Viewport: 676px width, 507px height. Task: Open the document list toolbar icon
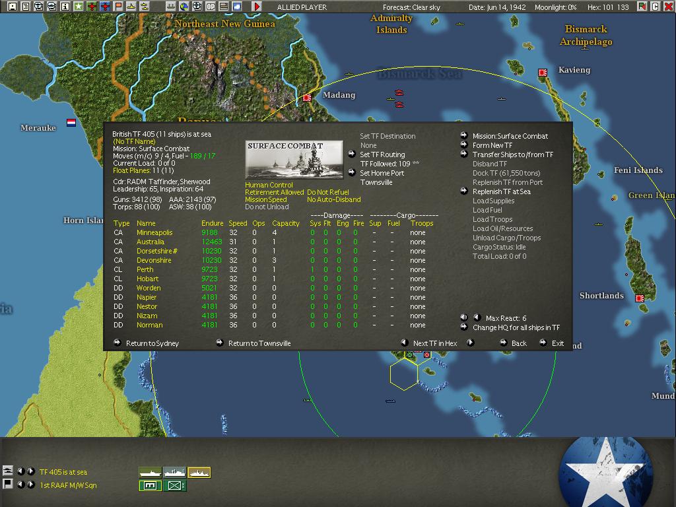point(26,6)
